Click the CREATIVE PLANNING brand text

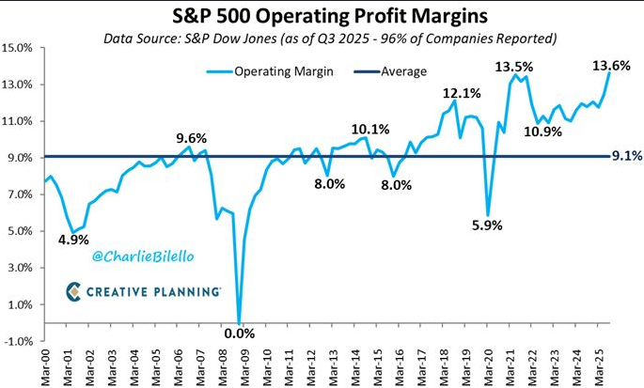click(153, 292)
